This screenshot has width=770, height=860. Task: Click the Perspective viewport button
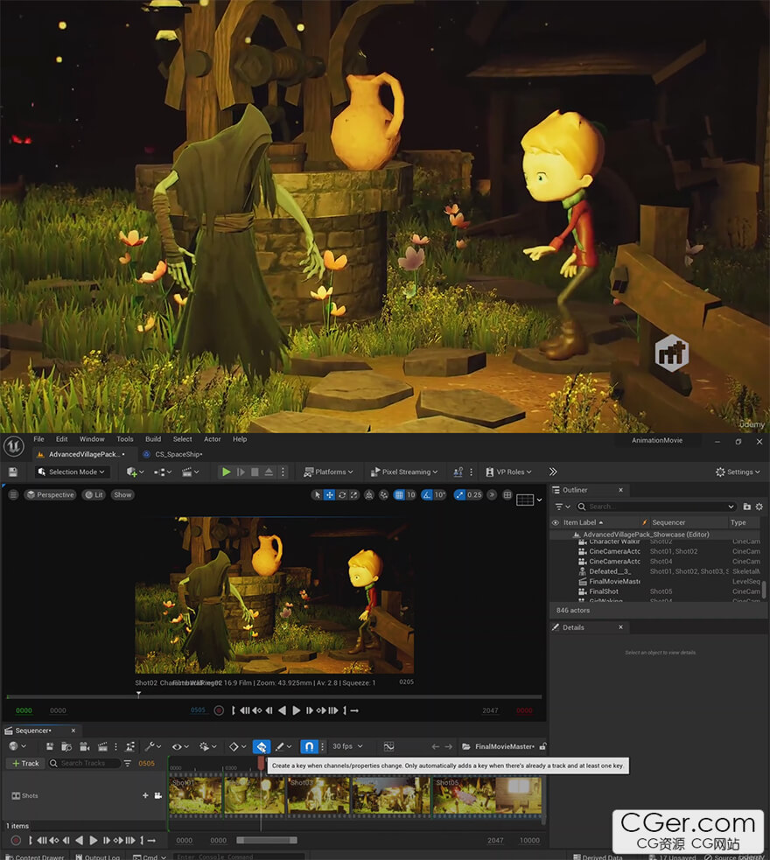[51, 494]
